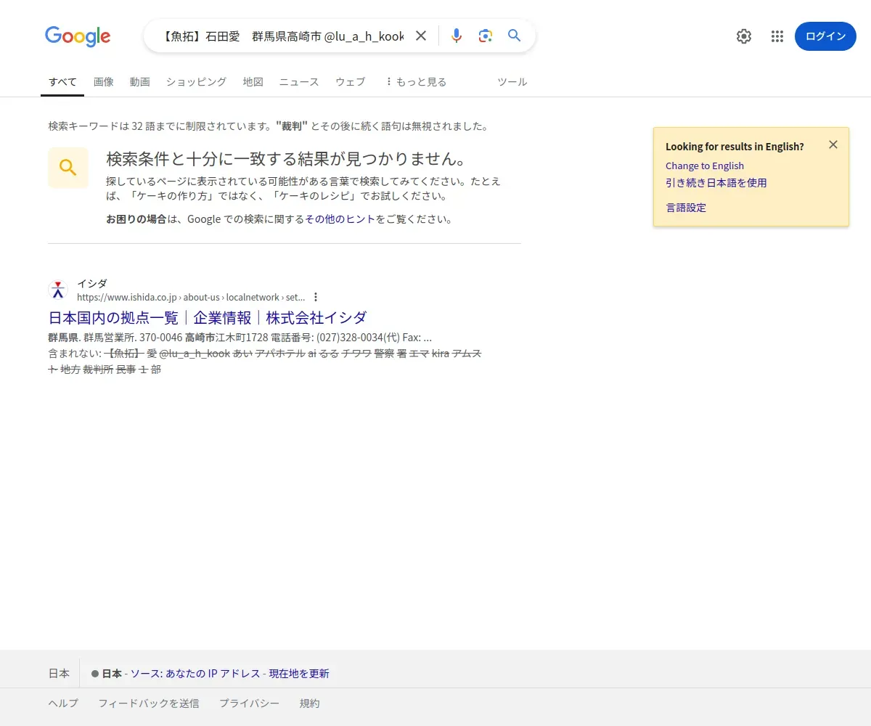
Task: Click the large yellow search magnifier icon
Action: tap(68, 168)
